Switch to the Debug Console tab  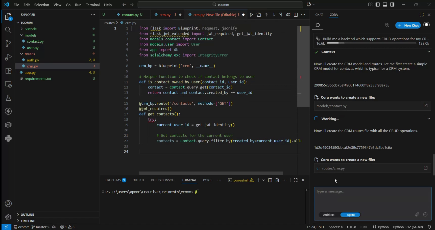point(163,180)
